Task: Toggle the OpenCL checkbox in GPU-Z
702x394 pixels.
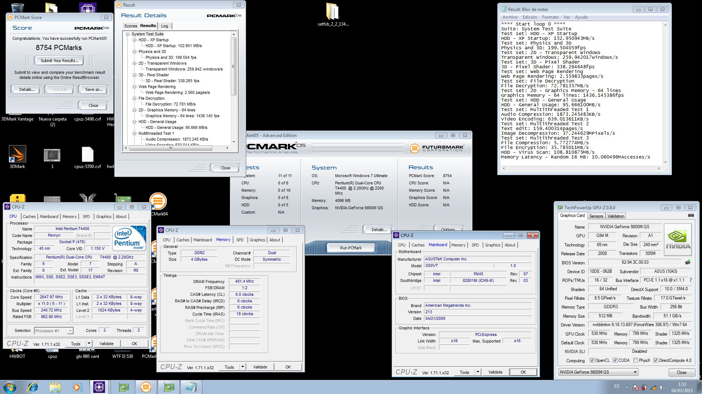Action: point(592,360)
